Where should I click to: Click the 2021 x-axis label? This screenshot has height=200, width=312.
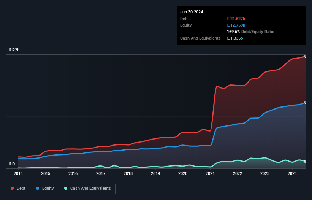tap(210, 173)
